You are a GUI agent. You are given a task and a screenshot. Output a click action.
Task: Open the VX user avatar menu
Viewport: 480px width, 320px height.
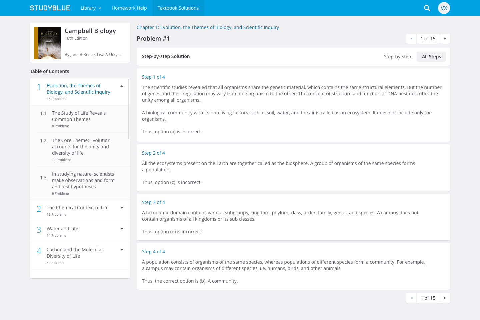tap(444, 8)
